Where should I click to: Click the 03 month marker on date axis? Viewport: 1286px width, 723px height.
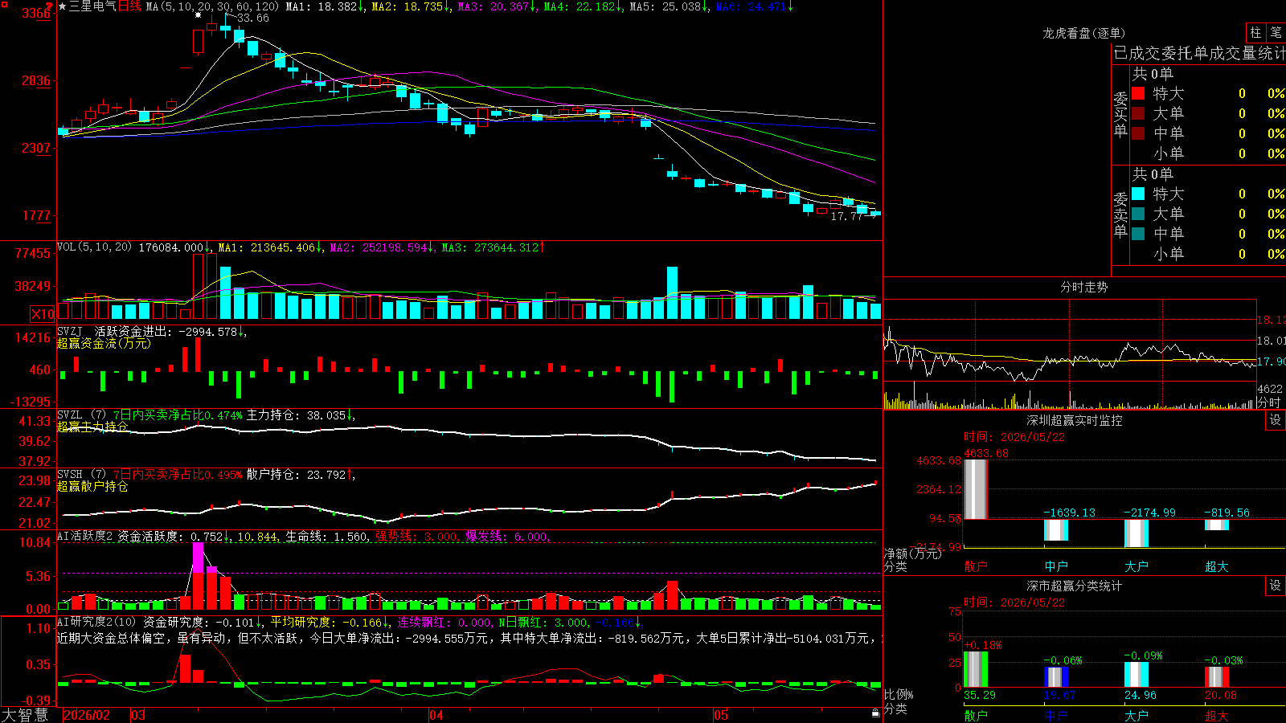coord(138,715)
